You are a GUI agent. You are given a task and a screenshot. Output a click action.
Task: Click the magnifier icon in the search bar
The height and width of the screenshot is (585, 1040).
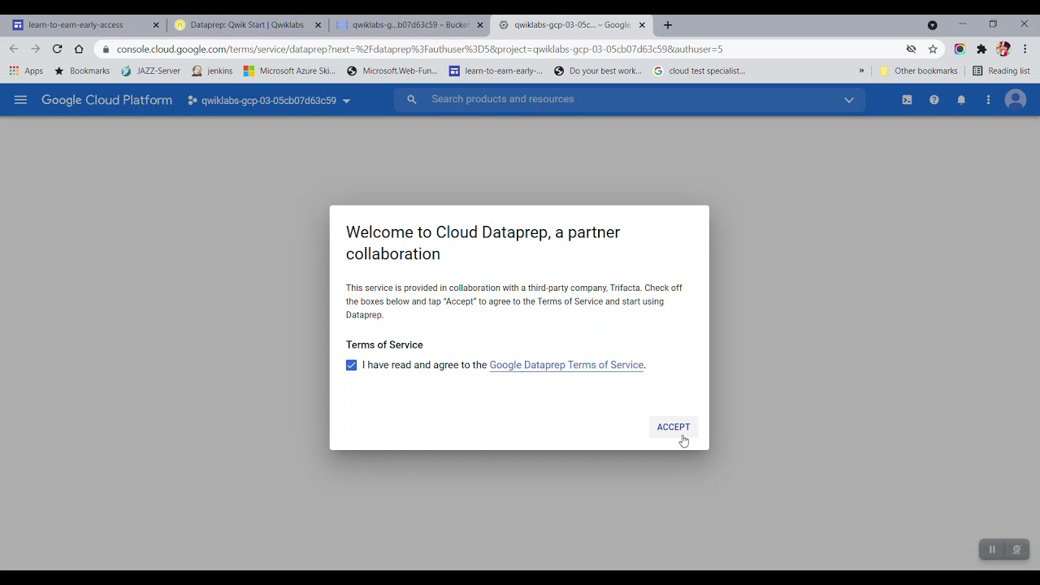coord(412,99)
